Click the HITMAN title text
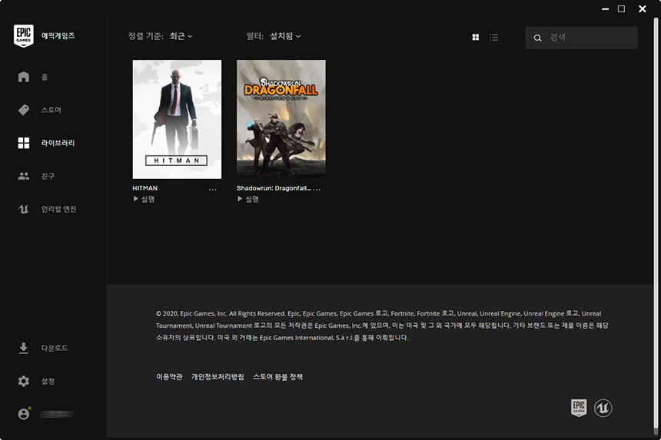 pyautogui.click(x=145, y=188)
